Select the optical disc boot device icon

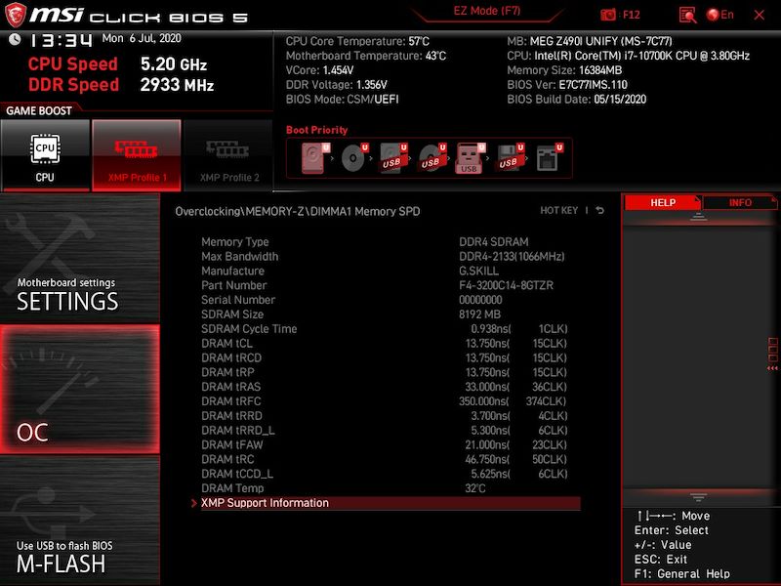[354, 158]
